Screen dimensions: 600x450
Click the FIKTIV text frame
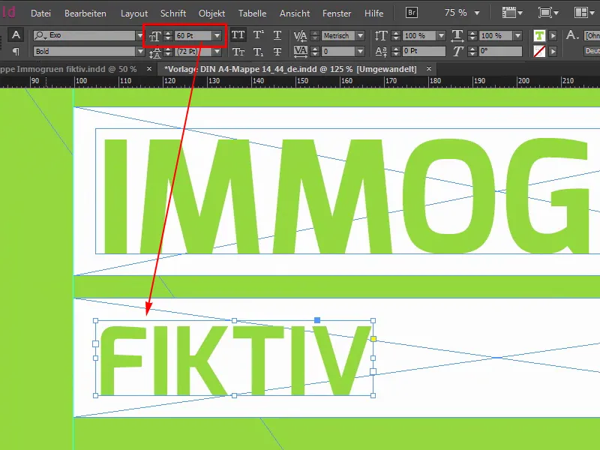234,358
